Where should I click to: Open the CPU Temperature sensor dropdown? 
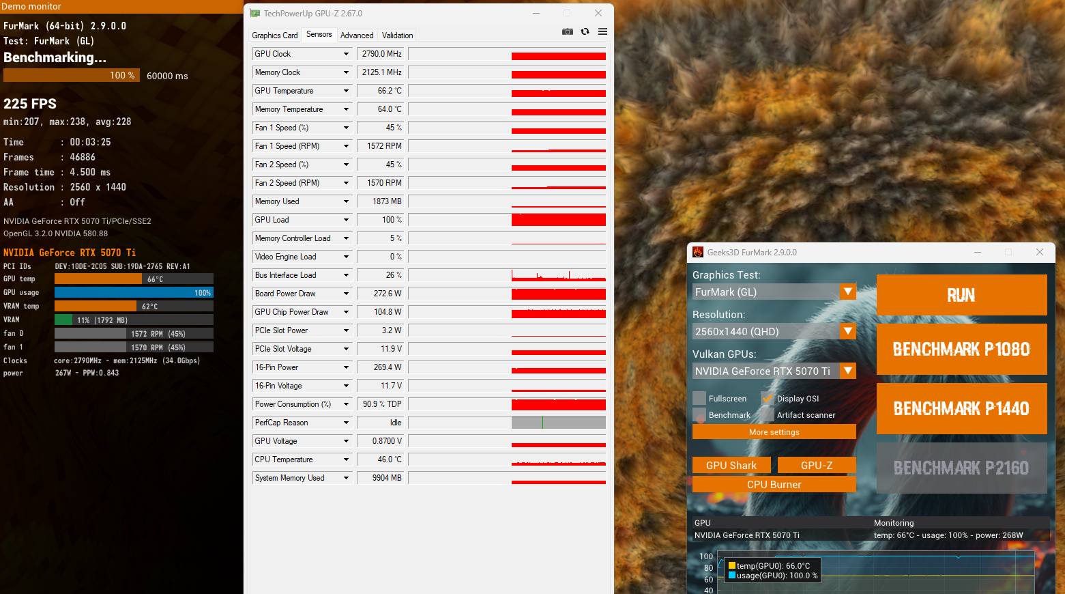[x=346, y=459]
